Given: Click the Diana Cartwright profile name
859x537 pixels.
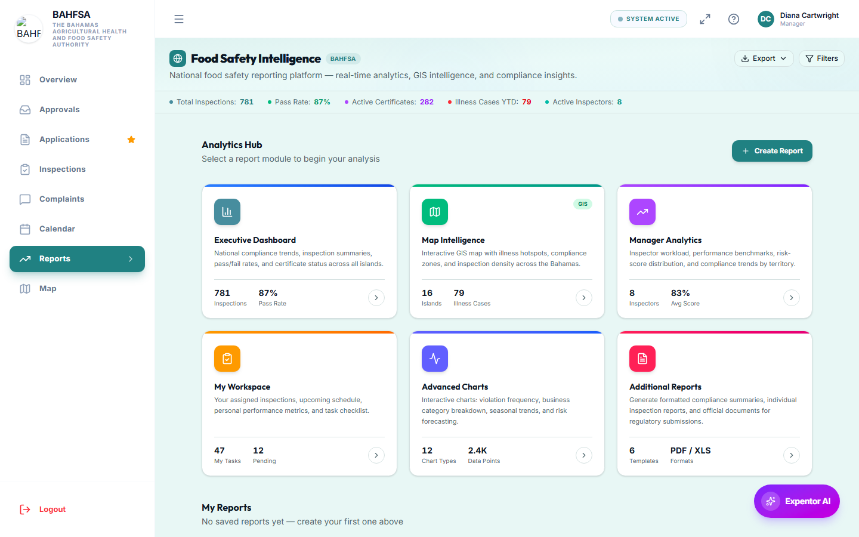Looking at the screenshot, I should tap(809, 16).
